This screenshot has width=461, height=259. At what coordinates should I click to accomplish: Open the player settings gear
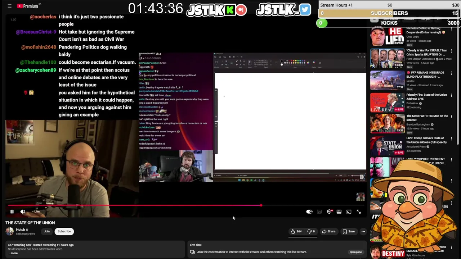pyautogui.click(x=329, y=212)
